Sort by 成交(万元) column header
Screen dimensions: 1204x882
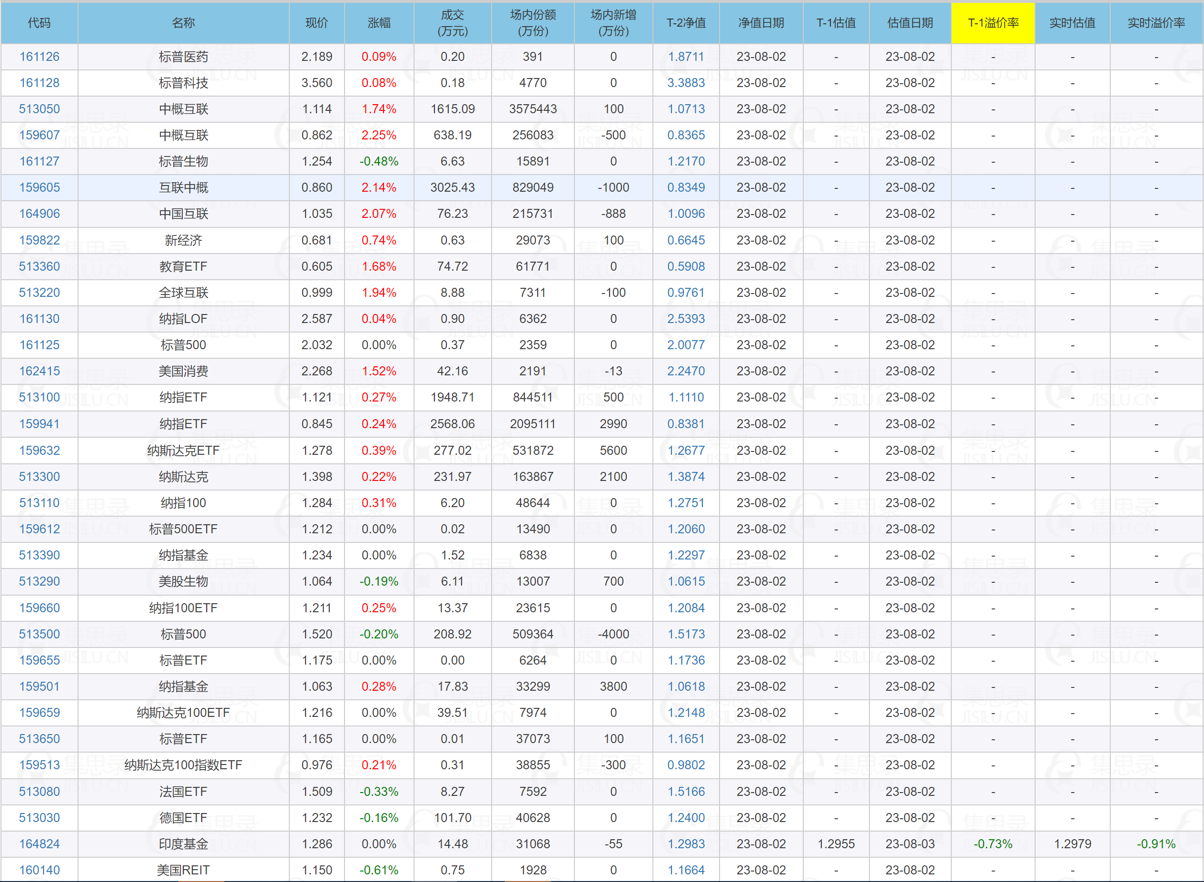(x=452, y=23)
